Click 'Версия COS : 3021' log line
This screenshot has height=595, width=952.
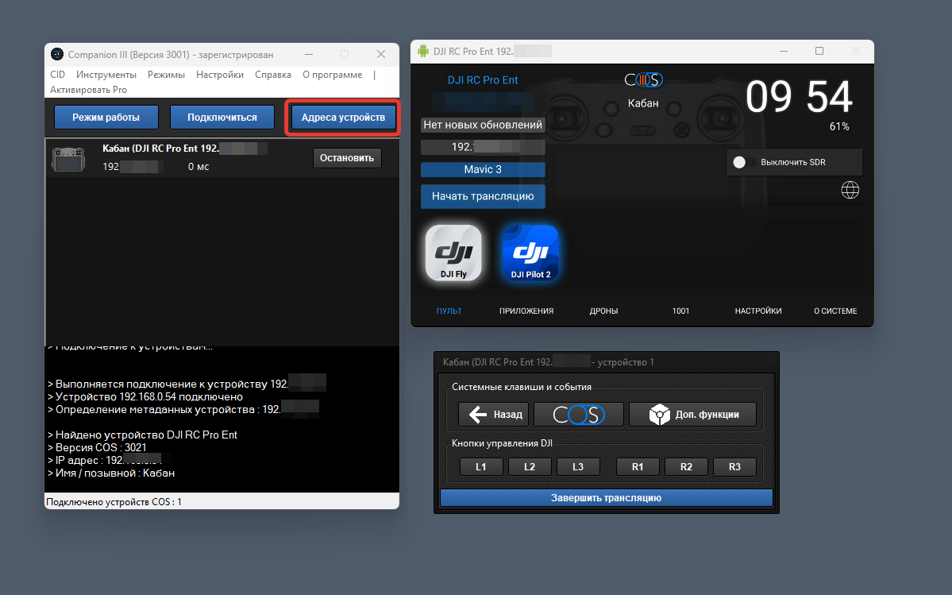point(97,447)
